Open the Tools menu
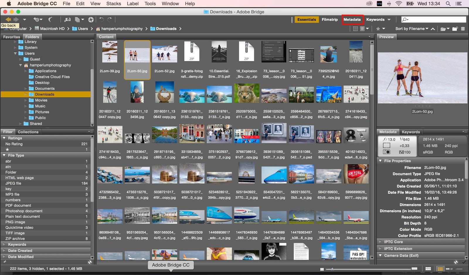 tap(150, 4)
